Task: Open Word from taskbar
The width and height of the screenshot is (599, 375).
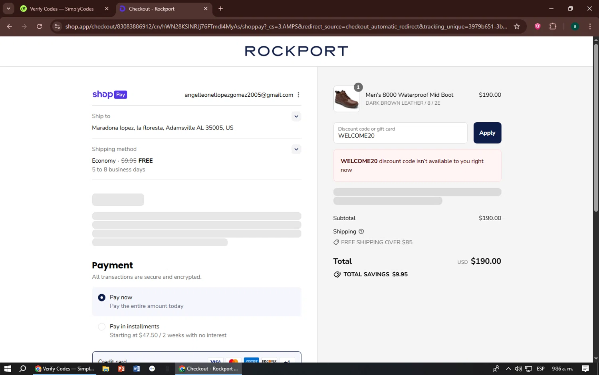Action: 137,369
